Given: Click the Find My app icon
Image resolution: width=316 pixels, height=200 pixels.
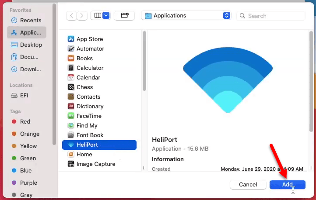Looking at the screenshot, I should pos(71,125).
